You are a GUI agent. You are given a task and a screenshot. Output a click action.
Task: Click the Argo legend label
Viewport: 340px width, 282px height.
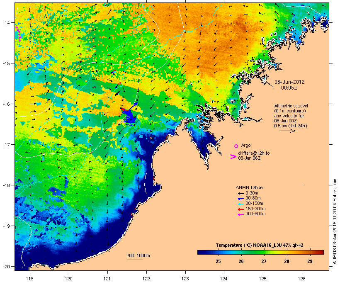point(246,145)
